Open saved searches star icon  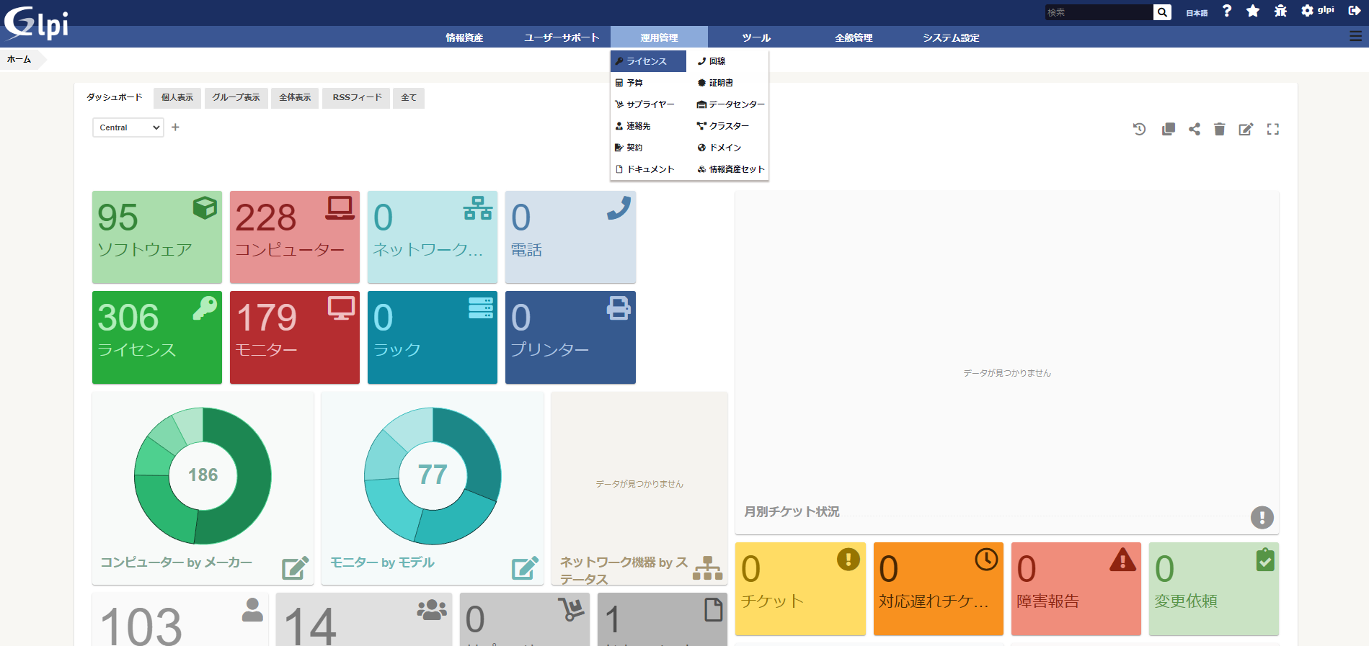click(x=1253, y=11)
